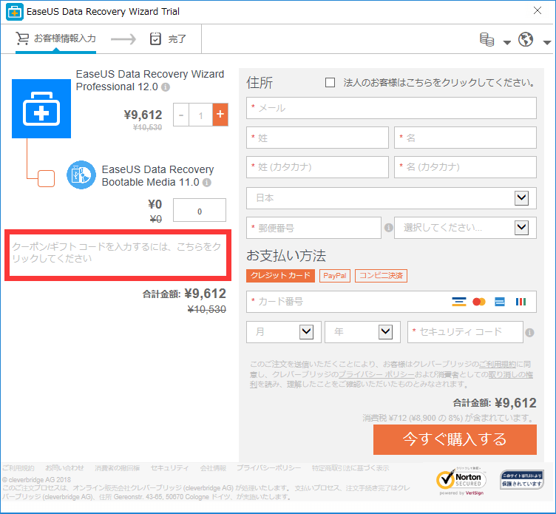
Task: Choose クレジットカード payment method
Action: click(x=280, y=276)
